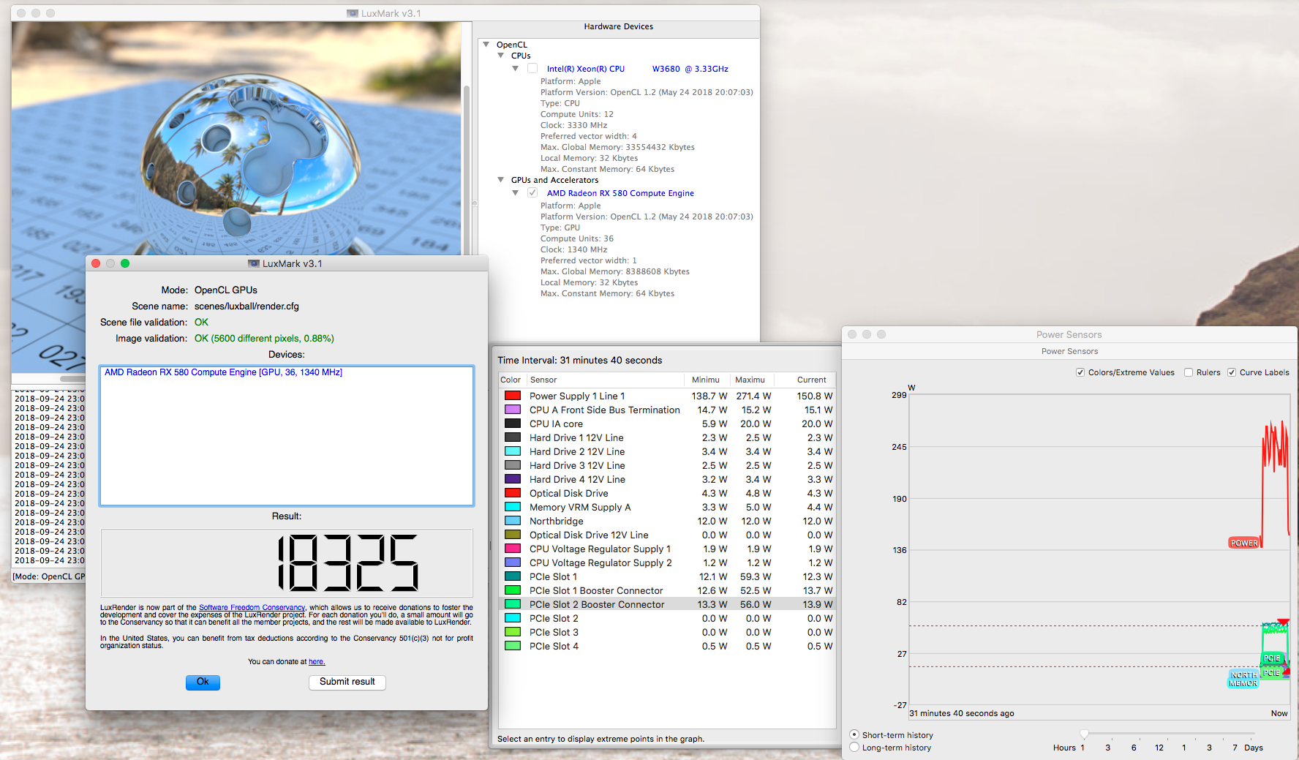Collapse AMD Radeon RX 580 details
Image resolution: width=1299 pixels, height=760 pixels.
tap(516, 193)
